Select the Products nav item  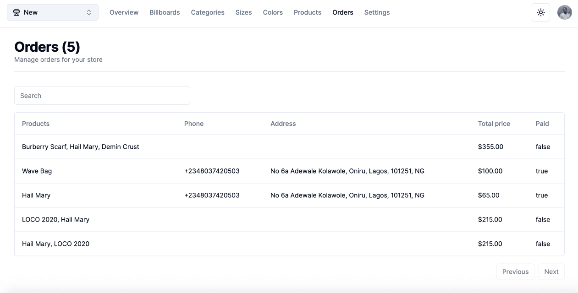[307, 12]
